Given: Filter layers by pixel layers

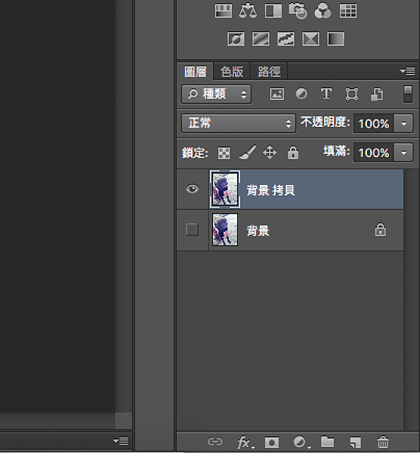Looking at the screenshot, I should tap(277, 94).
